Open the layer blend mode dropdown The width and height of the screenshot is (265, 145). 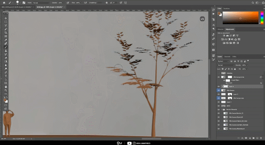click(225, 65)
